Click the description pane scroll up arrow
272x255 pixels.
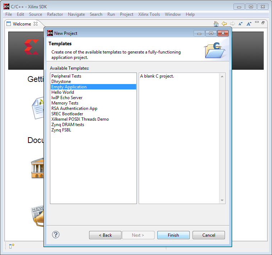tap(222, 76)
